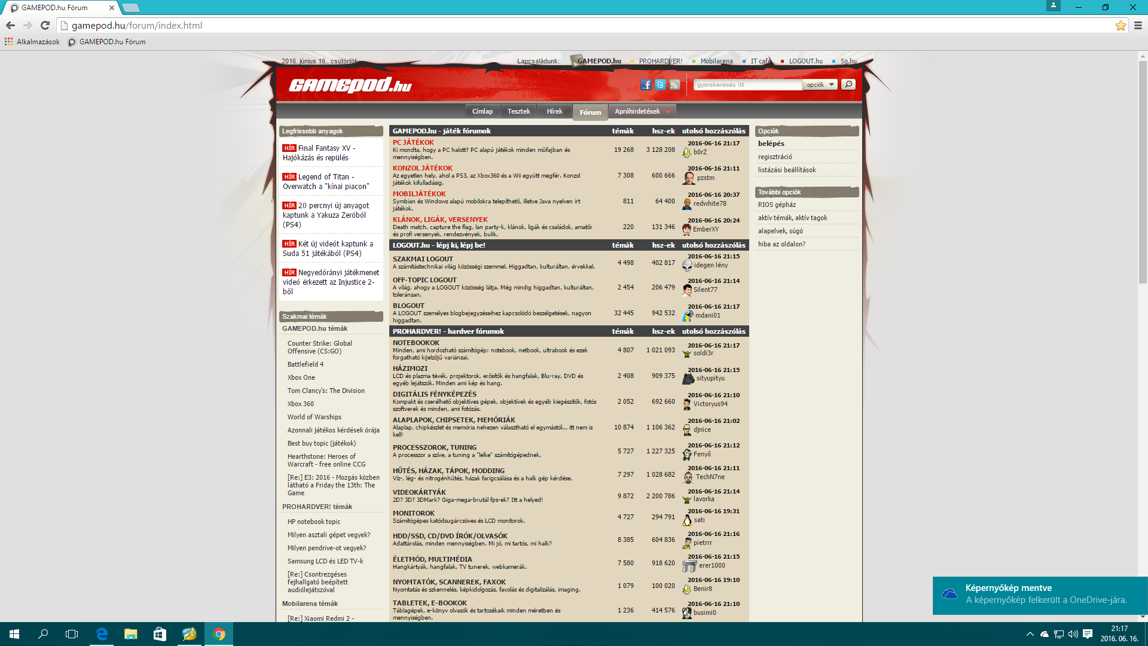Select the GAMEPOD.hu Fórum browser tab
This screenshot has width=1148, height=646.
pyautogui.click(x=62, y=8)
